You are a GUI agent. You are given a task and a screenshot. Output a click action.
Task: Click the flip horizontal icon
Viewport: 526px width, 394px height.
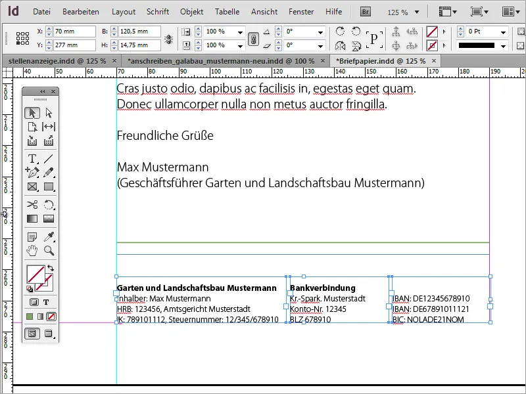point(340,45)
